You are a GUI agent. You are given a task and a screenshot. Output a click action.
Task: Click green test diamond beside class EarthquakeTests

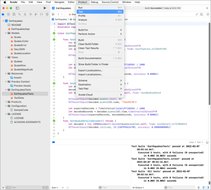coord(54,33)
